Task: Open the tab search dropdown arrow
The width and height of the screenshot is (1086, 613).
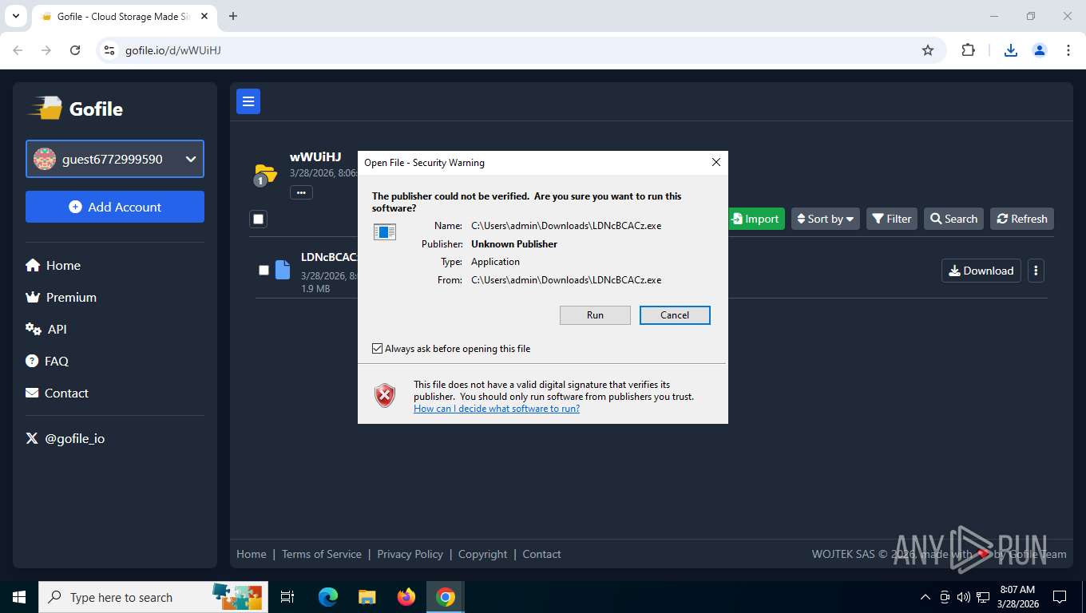Action: click(15, 16)
